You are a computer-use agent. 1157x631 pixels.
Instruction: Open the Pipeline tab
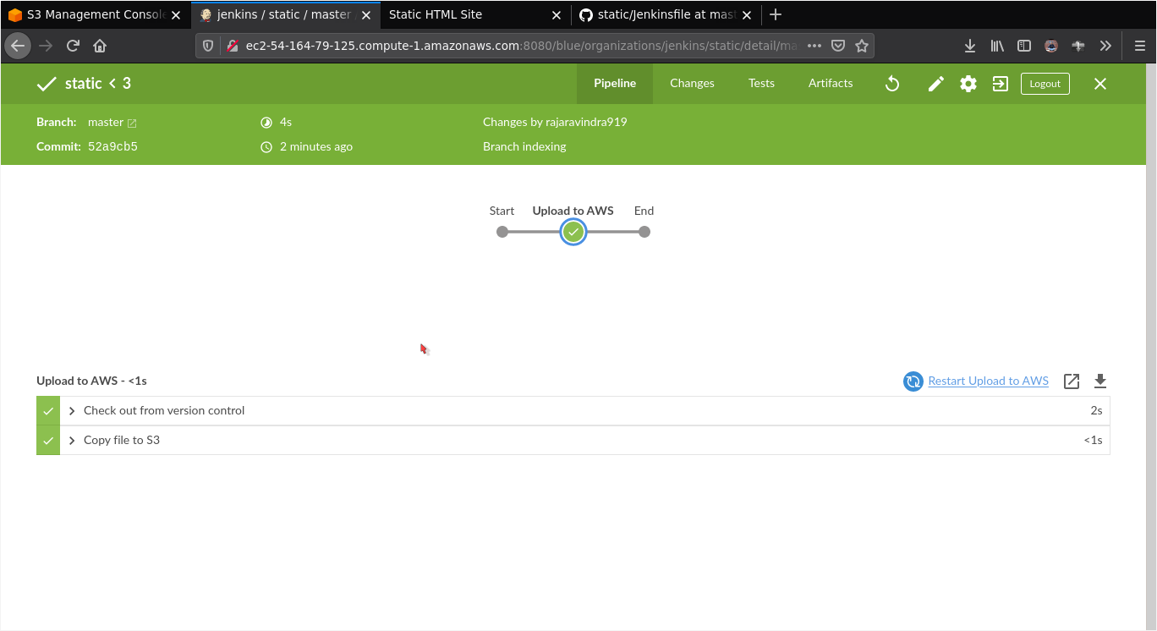(x=615, y=83)
